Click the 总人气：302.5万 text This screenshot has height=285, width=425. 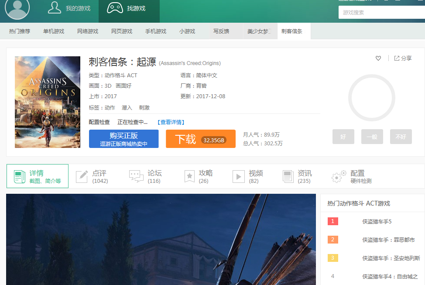click(263, 144)
